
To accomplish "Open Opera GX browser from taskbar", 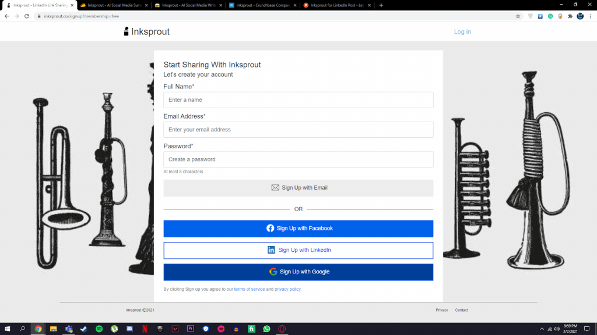I will (282, 329).
